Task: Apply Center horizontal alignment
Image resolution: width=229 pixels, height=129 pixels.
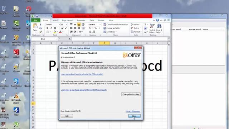Action: coord(75,28)
